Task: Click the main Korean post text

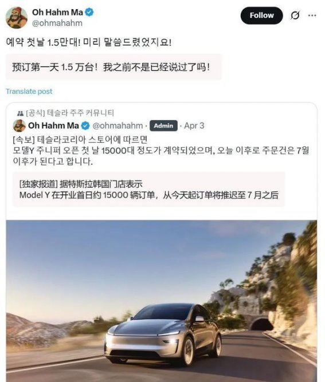Action: (89, 42)
